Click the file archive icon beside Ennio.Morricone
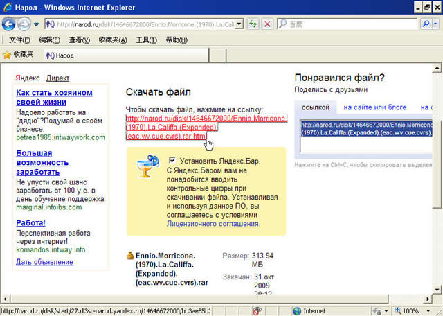 pos(130,256)
